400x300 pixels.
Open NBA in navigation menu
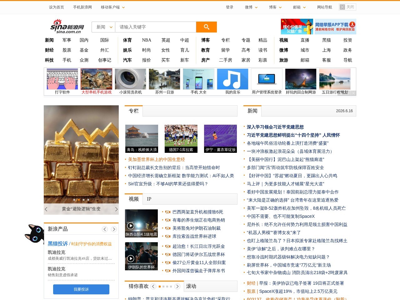(147, 40)
